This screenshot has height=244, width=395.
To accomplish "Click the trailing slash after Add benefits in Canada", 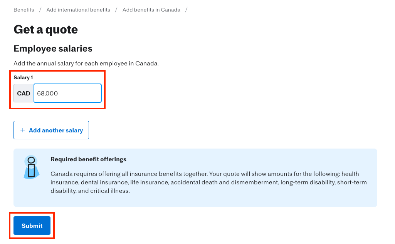I will coord(186,10).
